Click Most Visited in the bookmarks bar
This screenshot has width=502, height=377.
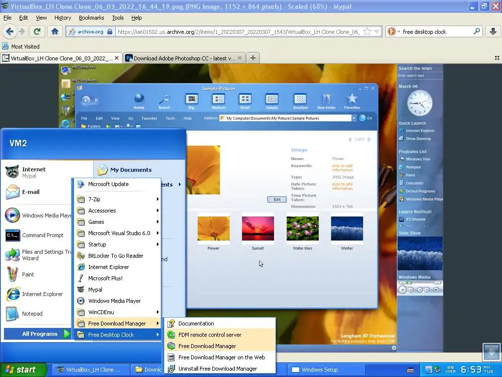[21, 47]
